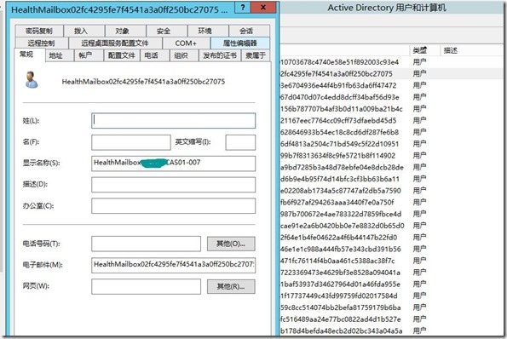Click the 描述(D) input field

tap(173, 185)
